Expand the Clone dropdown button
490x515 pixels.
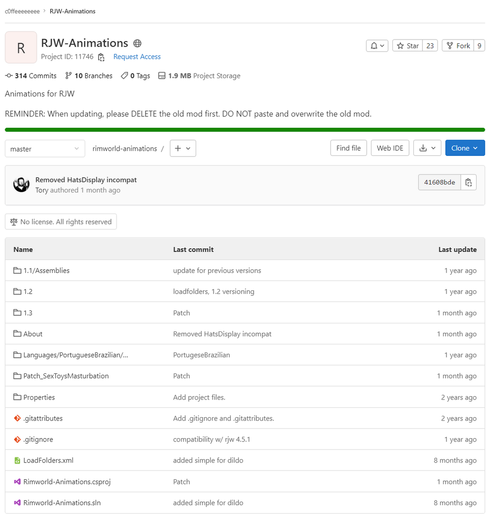[x=465, y=148]
